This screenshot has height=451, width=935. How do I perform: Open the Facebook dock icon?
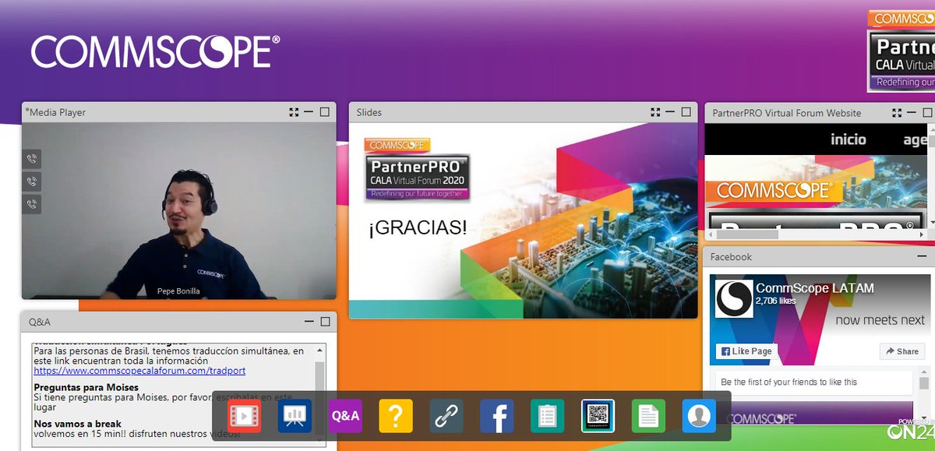point(497,416)
